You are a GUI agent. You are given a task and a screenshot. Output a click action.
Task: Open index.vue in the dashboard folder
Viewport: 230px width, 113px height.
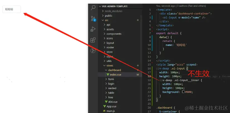(115, 74)
